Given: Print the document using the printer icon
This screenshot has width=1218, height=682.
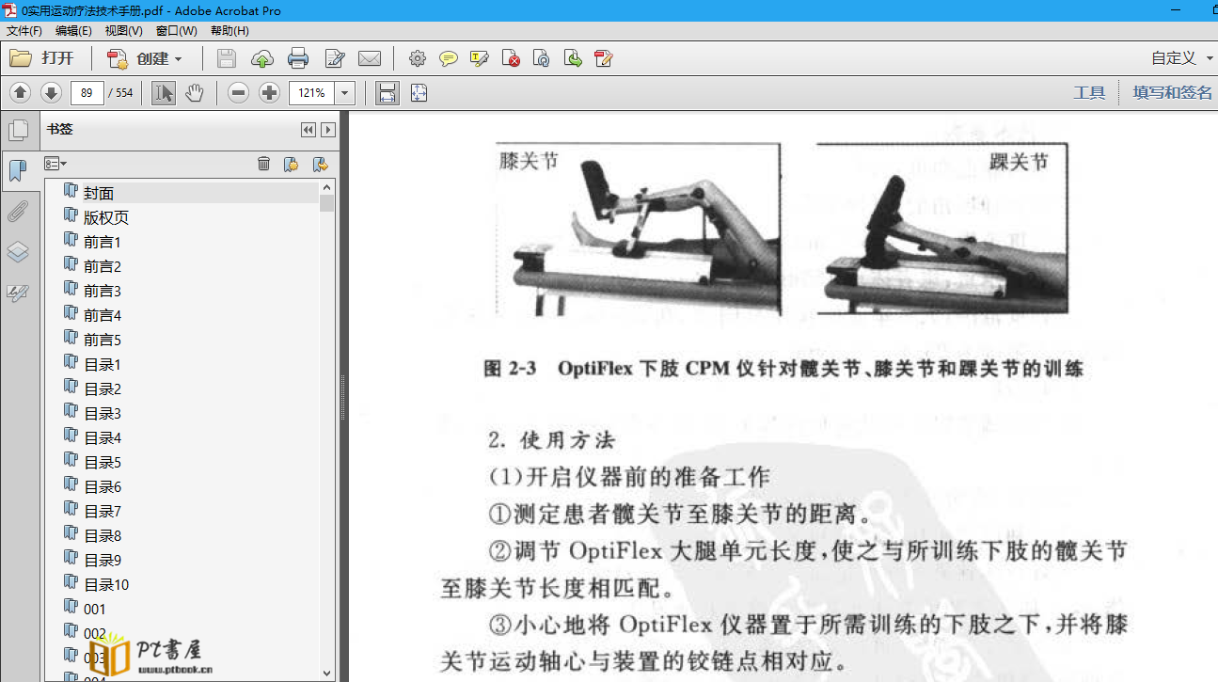Looking at the screenshot, I should pos(298,58).
